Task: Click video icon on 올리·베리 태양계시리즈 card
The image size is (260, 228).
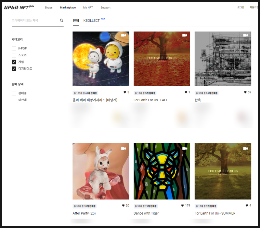Action: coord(123,35)
